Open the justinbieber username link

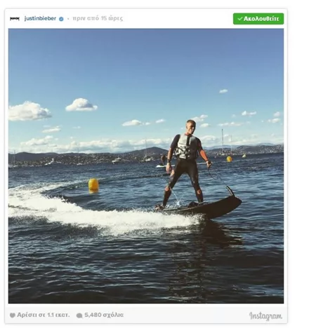click(x=40, y=18)
